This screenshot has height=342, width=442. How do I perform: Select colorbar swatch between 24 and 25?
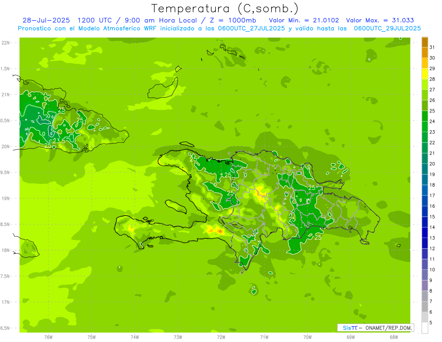[x=425, y=116]
